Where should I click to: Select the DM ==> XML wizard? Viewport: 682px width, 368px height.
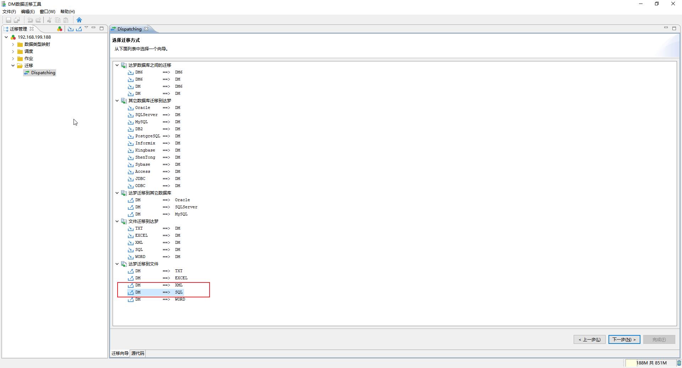pyautogui.click(x=155, y=285)
